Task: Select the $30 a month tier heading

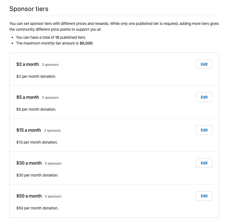Action: pyautogui.click(x=29, y=163)
